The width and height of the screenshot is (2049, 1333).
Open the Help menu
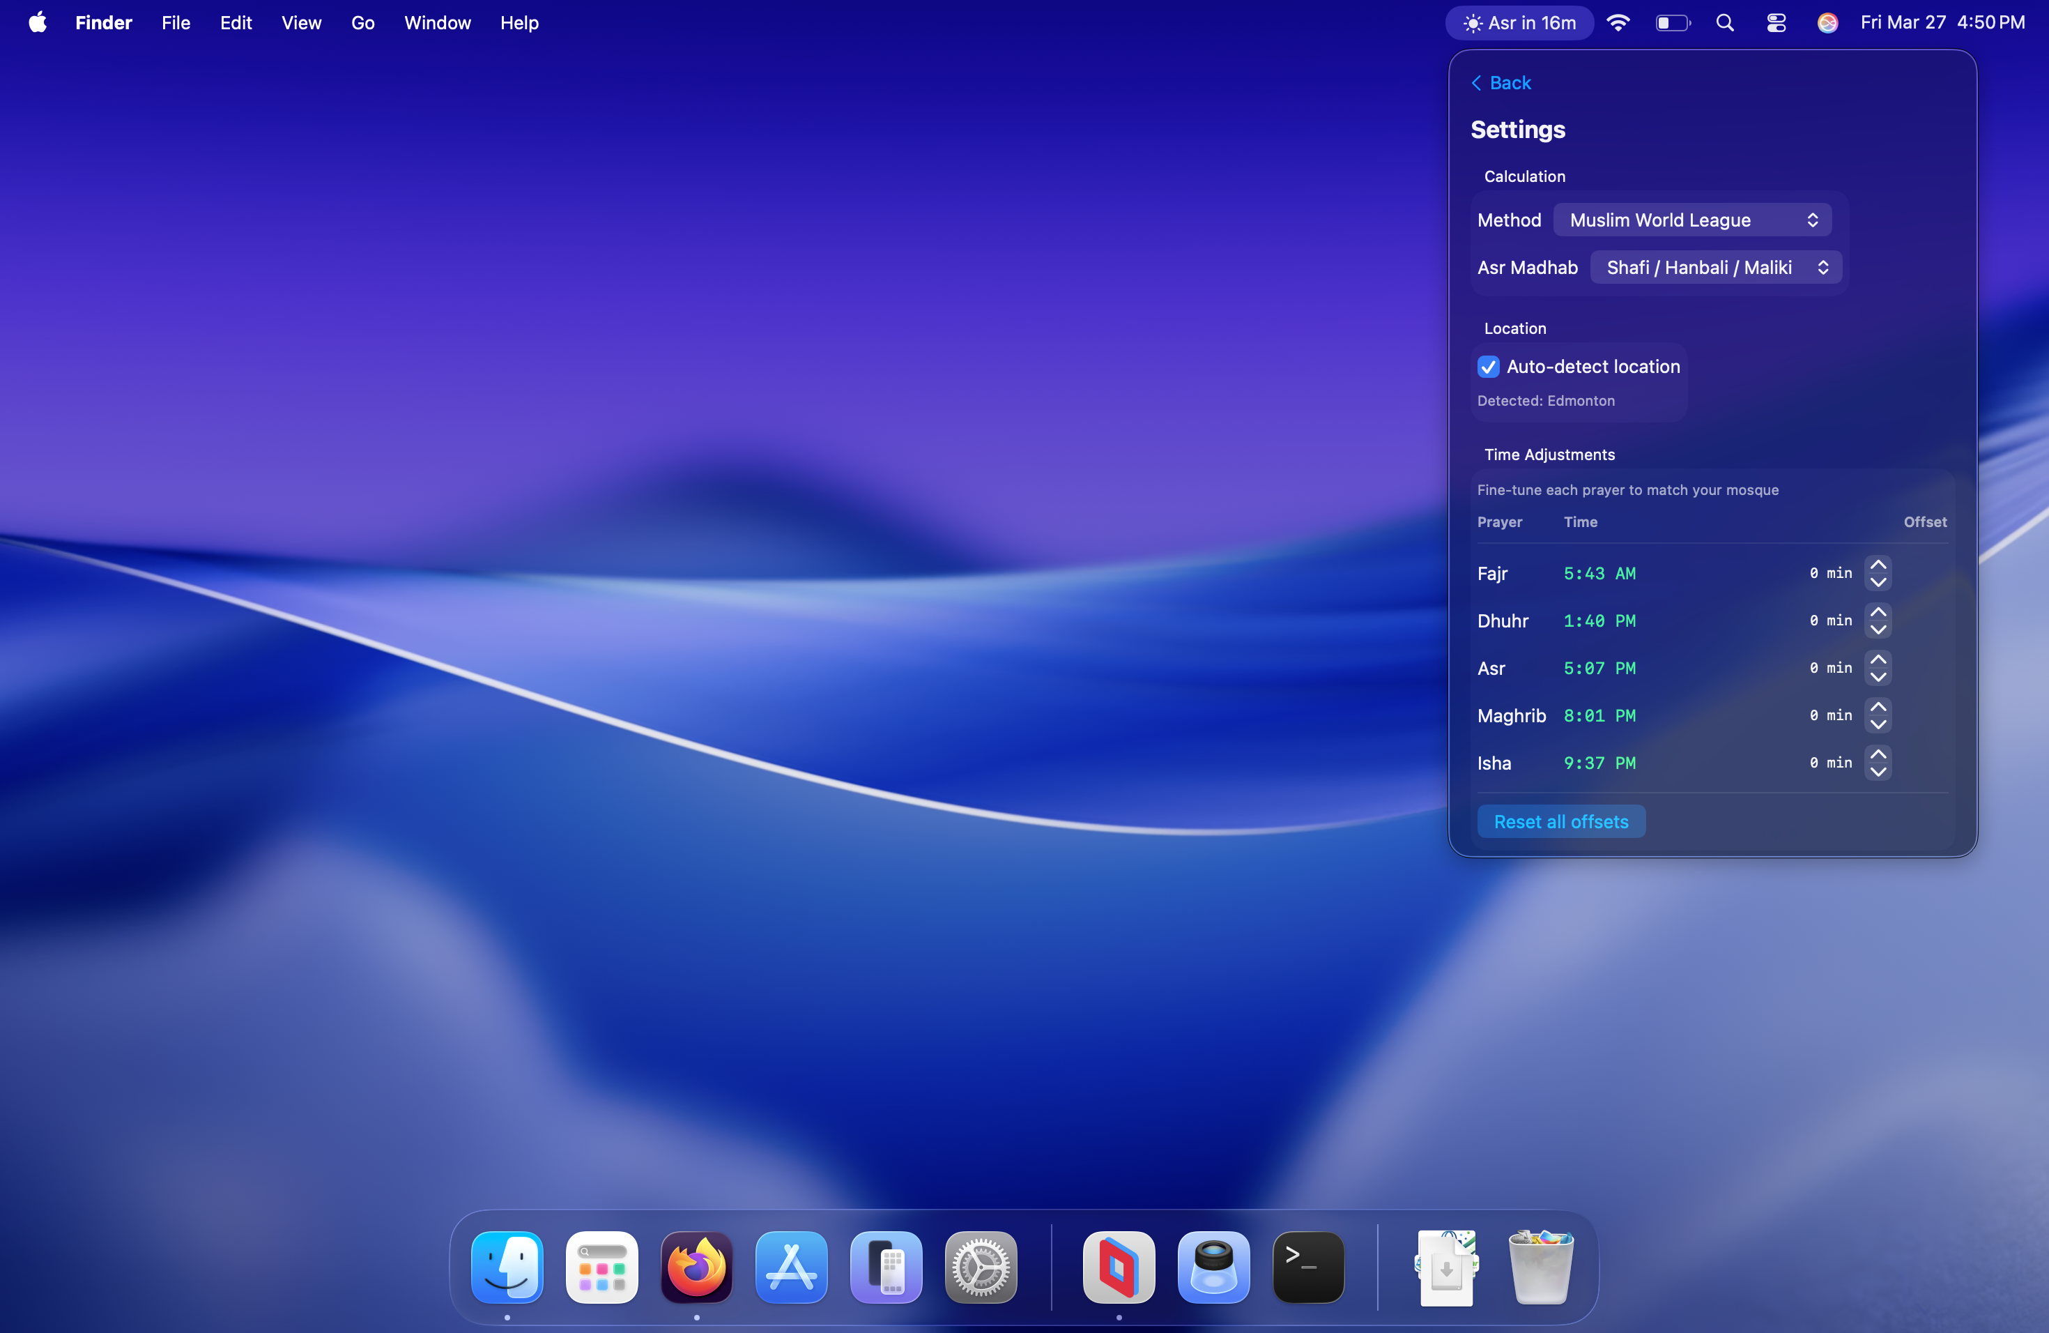pyautogui.click(x=519, y=23)
